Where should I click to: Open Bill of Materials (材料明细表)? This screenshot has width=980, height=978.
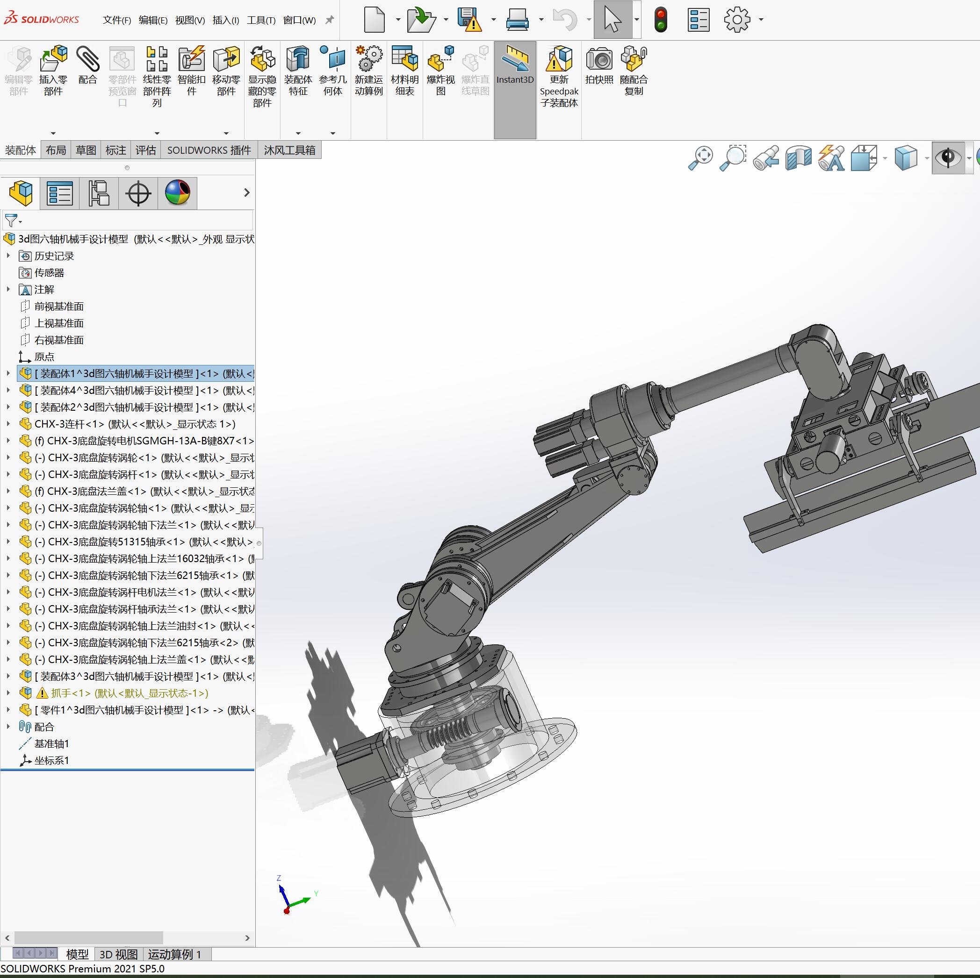[x=405, y=59]
